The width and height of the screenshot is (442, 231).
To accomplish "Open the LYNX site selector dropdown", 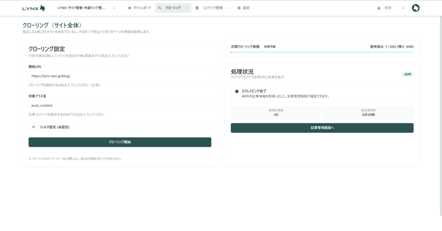I will coord(86,8).
